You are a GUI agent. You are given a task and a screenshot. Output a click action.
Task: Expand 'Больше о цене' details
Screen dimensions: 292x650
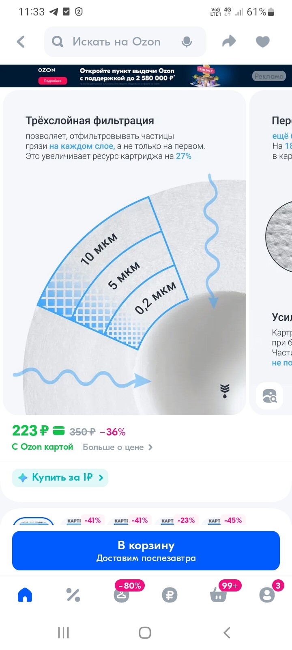(x=118, y=447)
